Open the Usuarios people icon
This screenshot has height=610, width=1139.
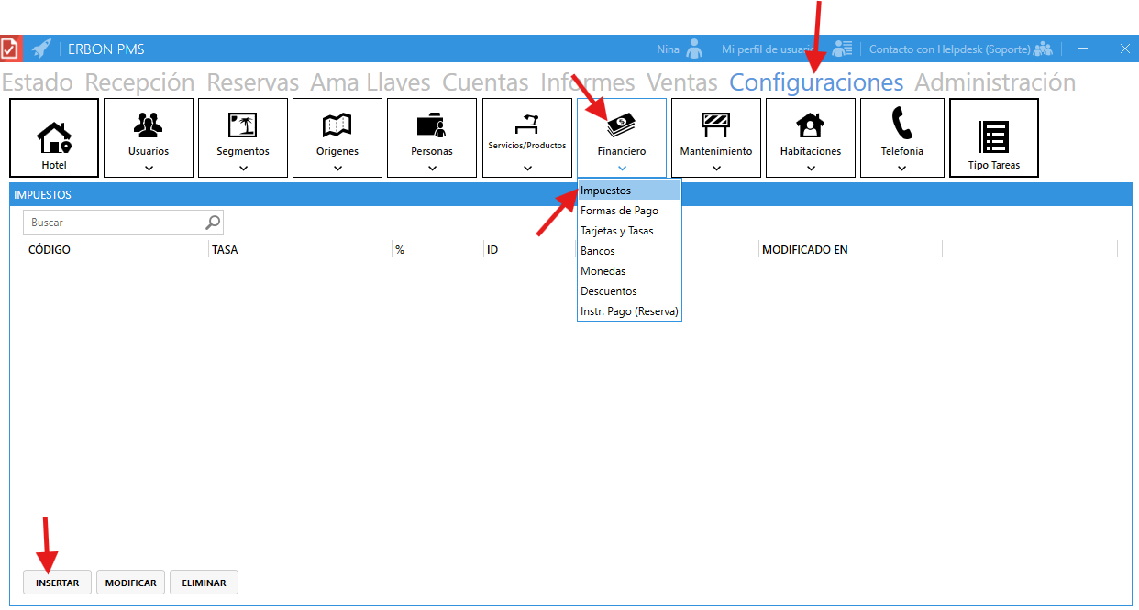(x=149, y=124)
